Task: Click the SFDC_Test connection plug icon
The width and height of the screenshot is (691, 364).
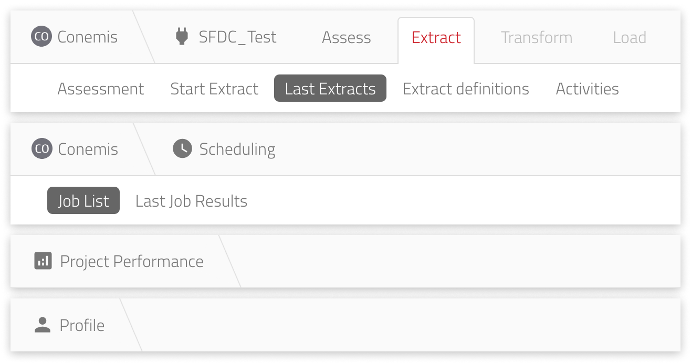Action: (181, 37)
